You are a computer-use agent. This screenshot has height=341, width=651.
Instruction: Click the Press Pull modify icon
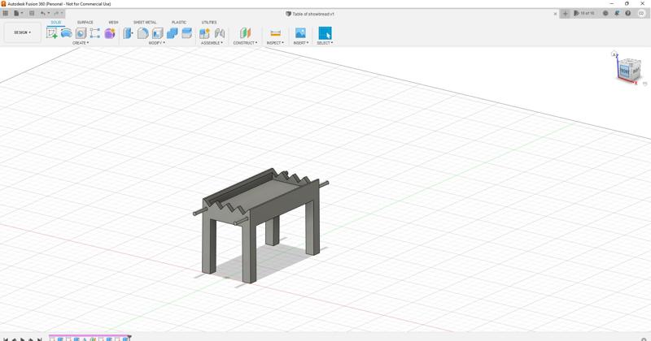(x=128, y=33)
